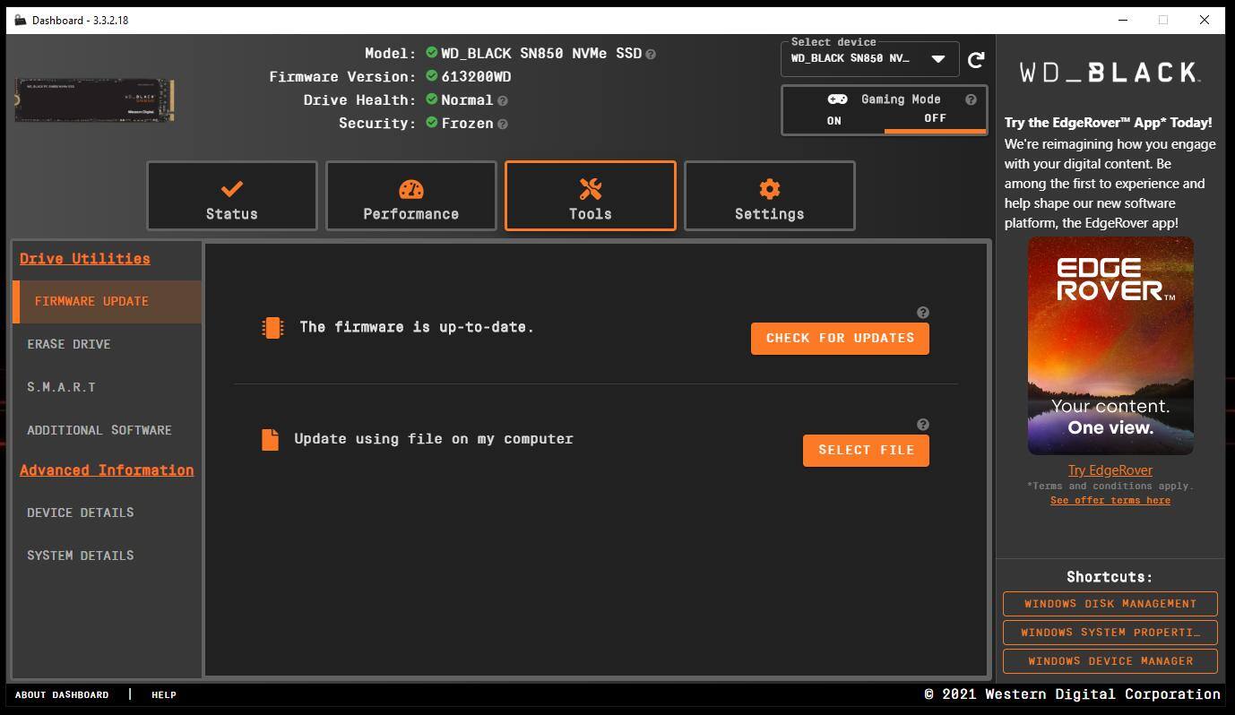Open S.M.A.R.T drive utility

point(61,387)
